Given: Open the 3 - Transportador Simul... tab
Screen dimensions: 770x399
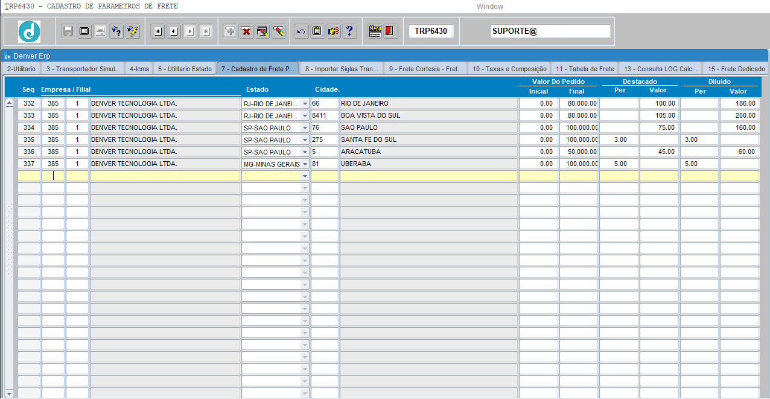Looking at the screenshot, I should [83, 69].
